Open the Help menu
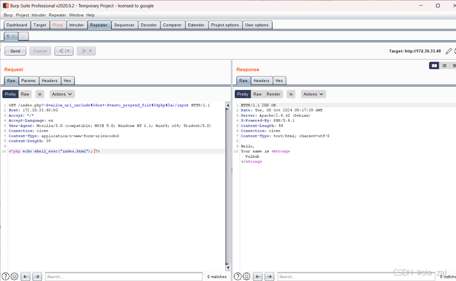Screen dimensions: 456x281 (91, 15)
